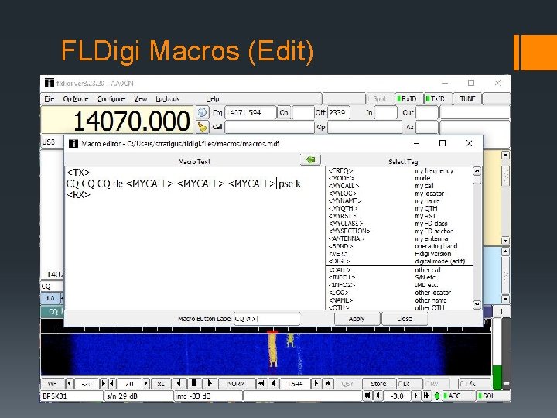Viewport: 557px width, 418px height.
Task: Open the File menu
Action: [x=49, y=98]
